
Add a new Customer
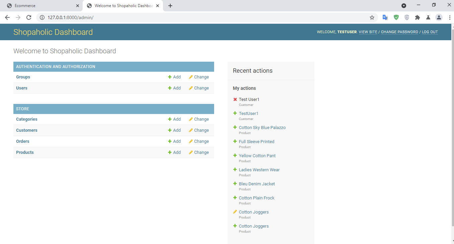[174, 130]
